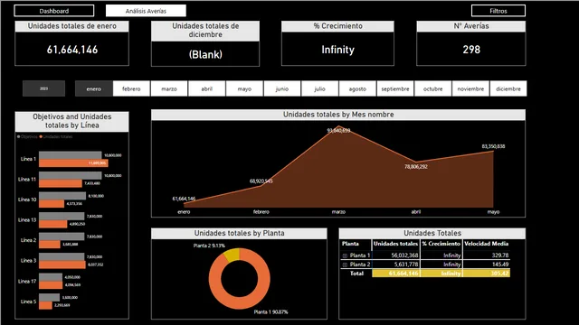Click the Línea 13 label
The width and height of the screenshot is (579, 325).
[27, 220]
